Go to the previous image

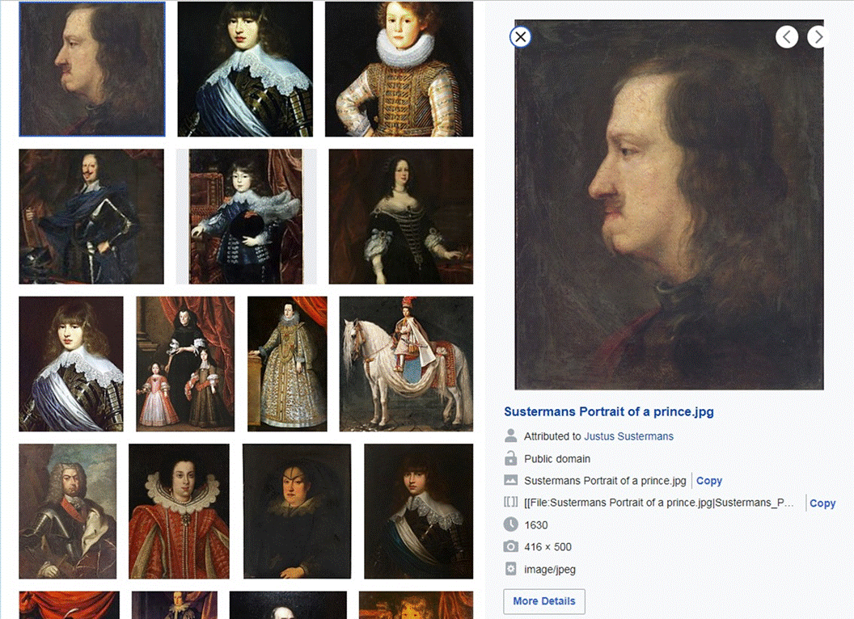[x=787, y=36]
